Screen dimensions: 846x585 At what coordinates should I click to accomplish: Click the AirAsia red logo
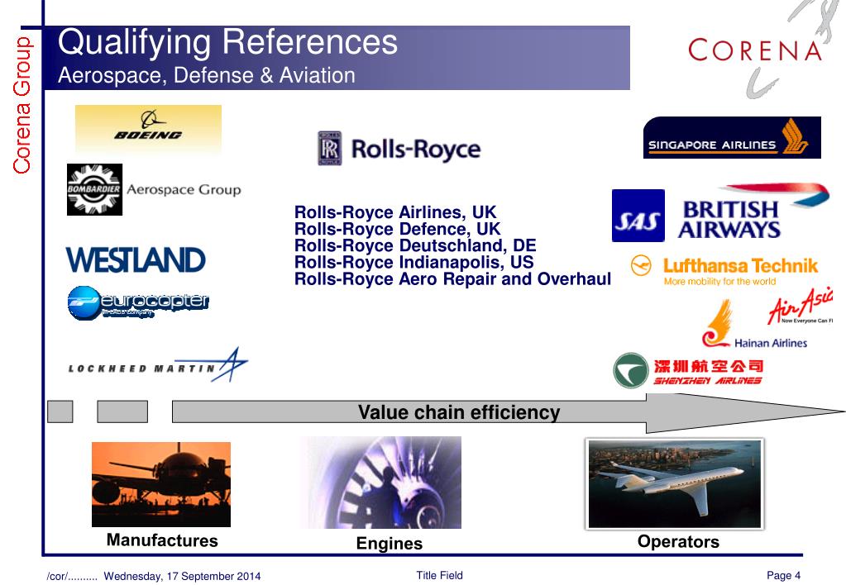801,305
